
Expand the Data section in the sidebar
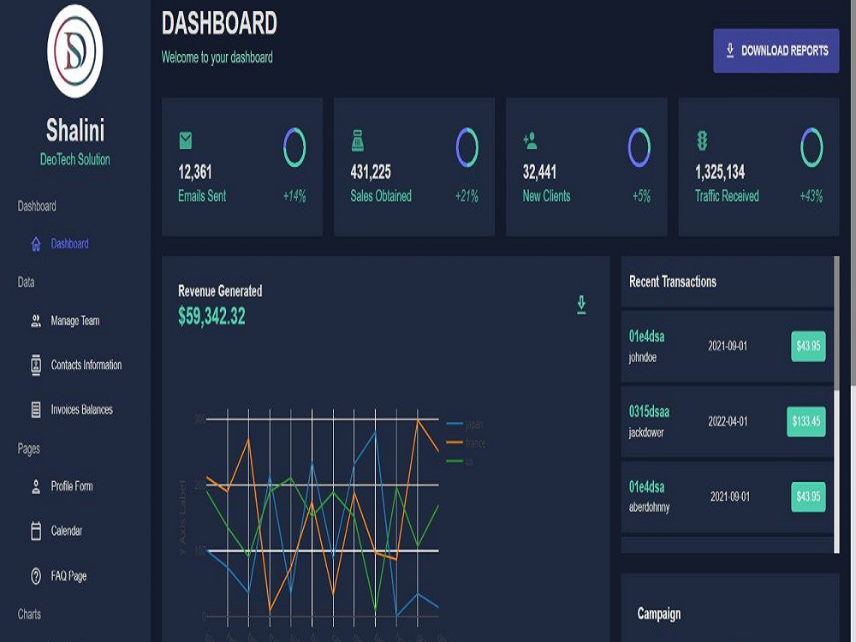26,282
